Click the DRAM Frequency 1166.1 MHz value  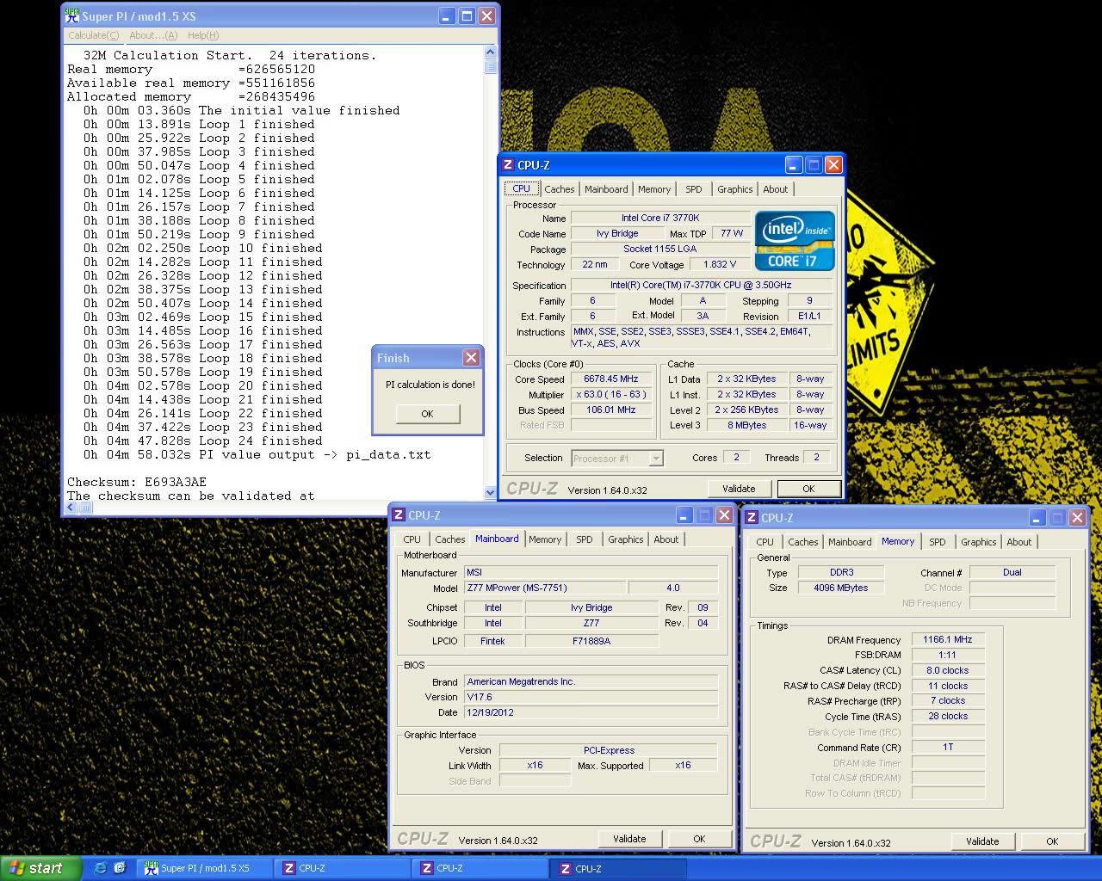point(948,640)
